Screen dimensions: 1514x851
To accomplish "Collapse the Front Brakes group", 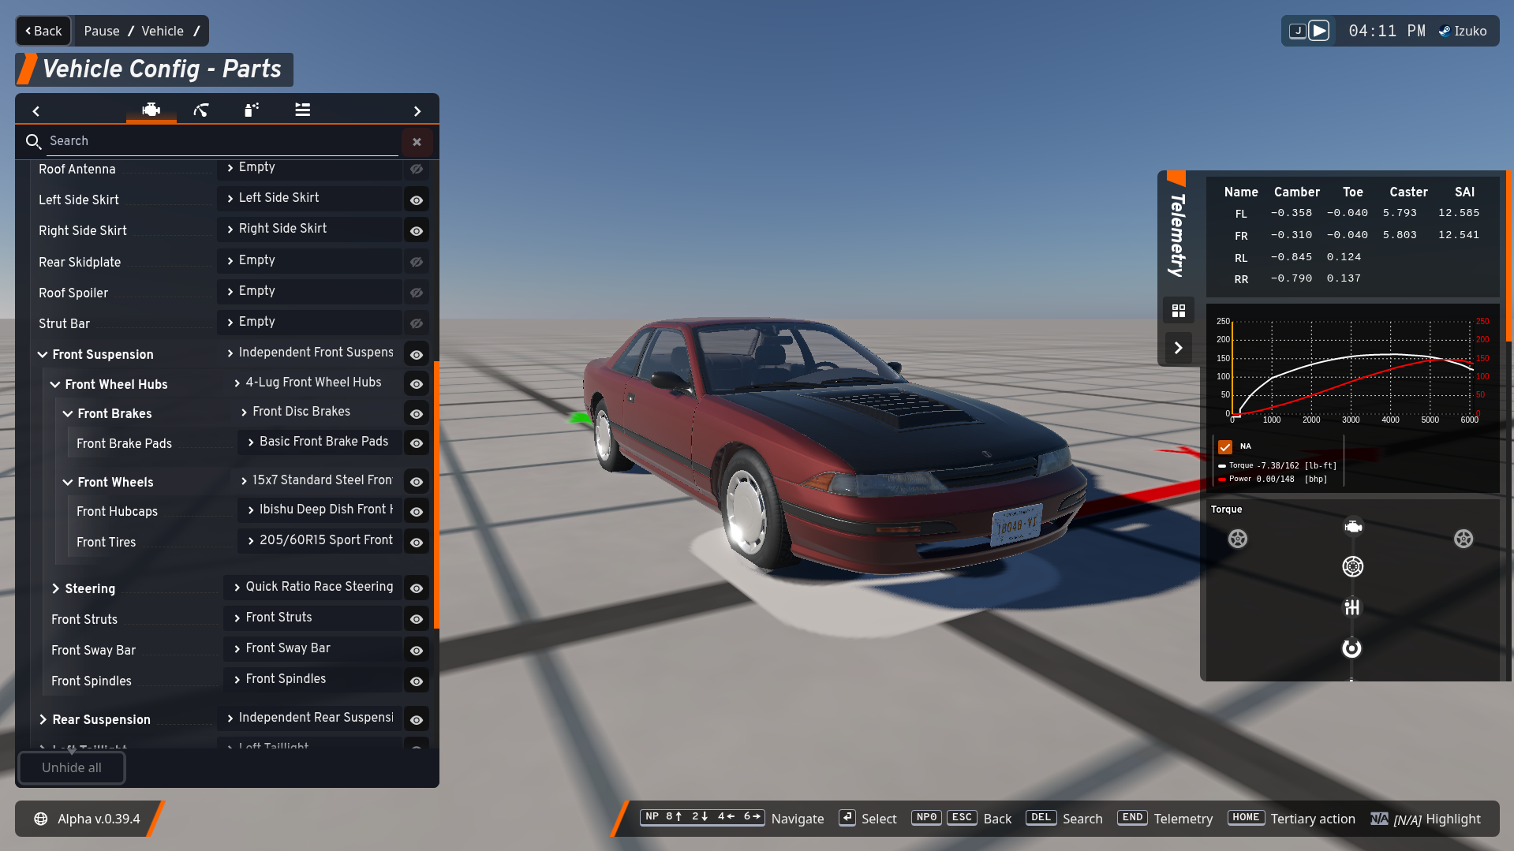I will pyautogui.click(x=68, y=414).
